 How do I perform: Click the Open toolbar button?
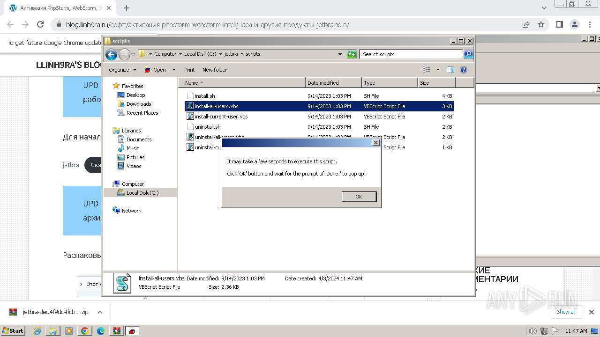pyautogui.click(x=155, y=70)
